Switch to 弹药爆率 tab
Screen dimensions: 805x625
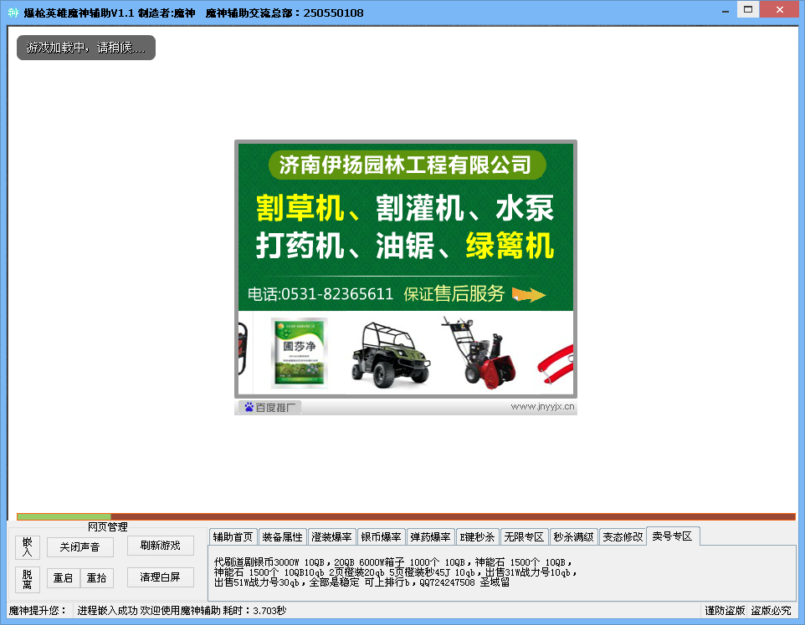(x=430, y=536)
